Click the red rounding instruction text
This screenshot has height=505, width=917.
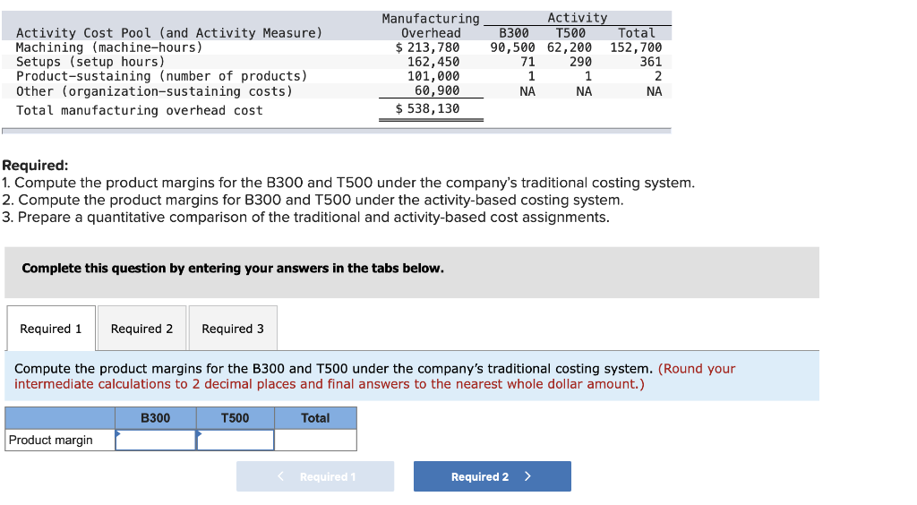click(375, 376)
